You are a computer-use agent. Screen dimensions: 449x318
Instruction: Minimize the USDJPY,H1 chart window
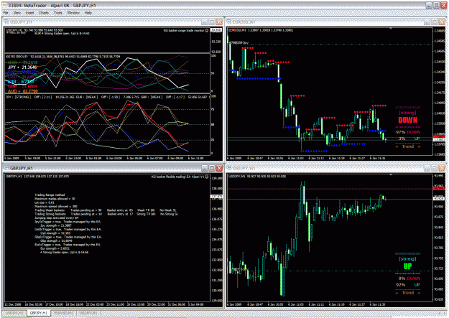click(205, 22)
